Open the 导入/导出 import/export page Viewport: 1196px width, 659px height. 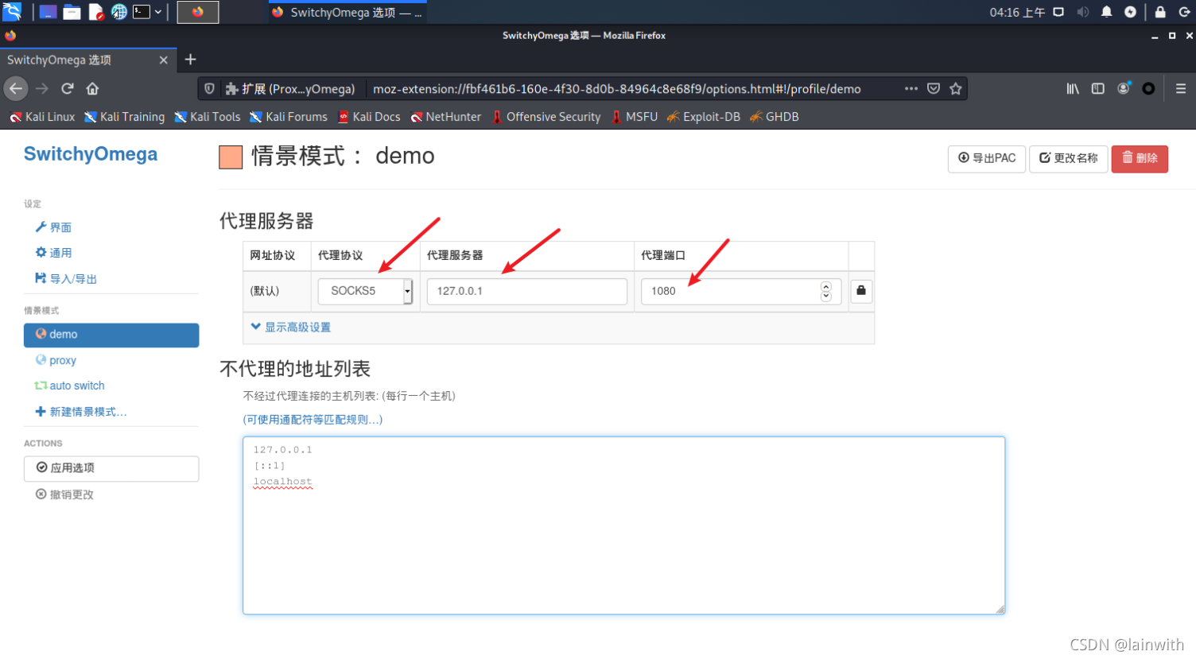(x=66, y=279)
